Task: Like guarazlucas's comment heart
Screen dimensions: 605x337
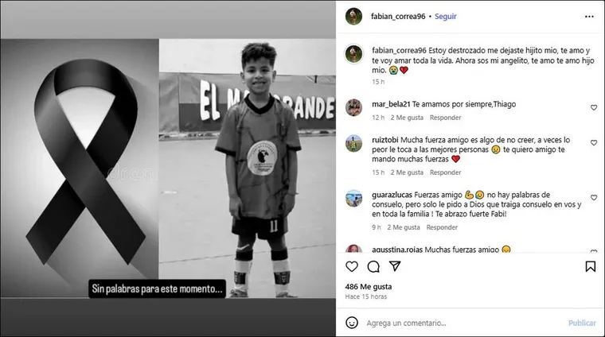Action: pos(594,198)
